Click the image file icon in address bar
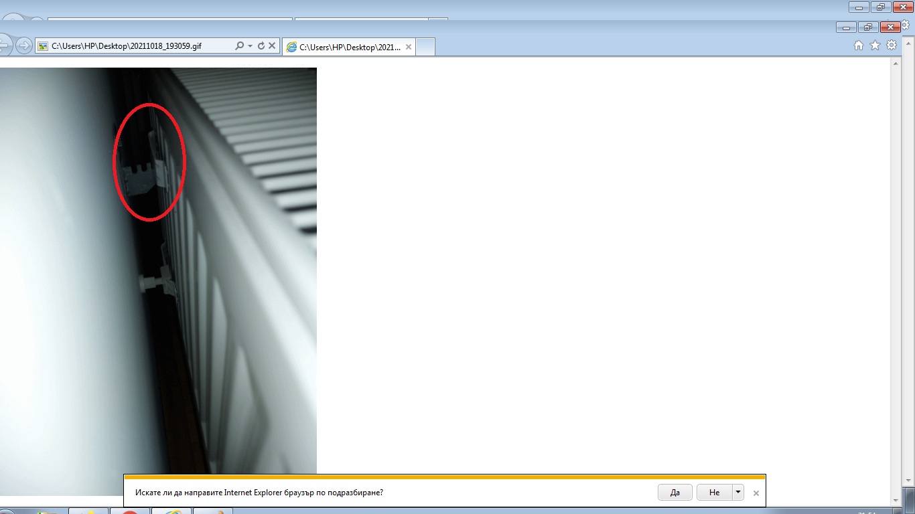This screenshot has height=514, width=915. (43, 46)
